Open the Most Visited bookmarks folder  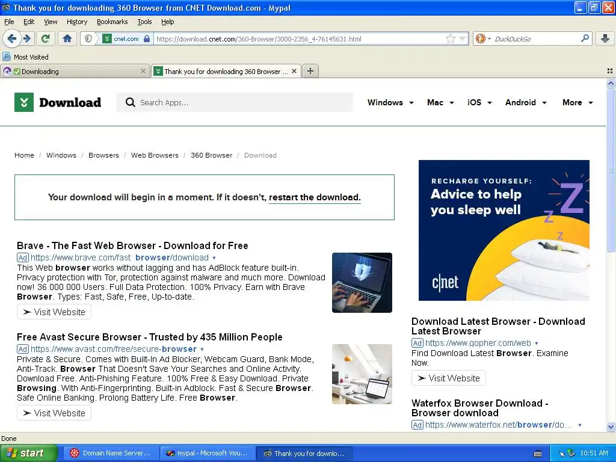25,57
